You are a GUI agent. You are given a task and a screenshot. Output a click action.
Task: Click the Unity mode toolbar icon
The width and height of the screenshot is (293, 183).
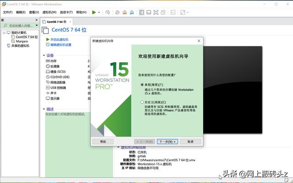pyautogui.click(x=163, y=12)
